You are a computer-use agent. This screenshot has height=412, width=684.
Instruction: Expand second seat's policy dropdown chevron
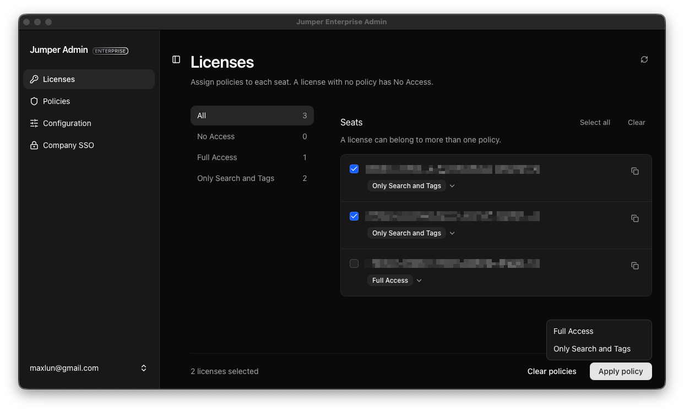(x=452, y=233)
